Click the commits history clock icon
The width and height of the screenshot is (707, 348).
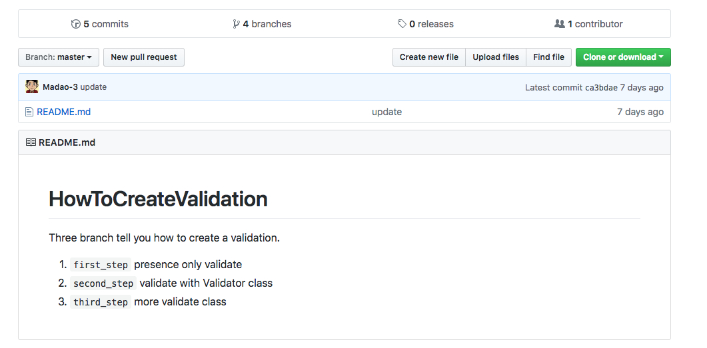[76, 24]
